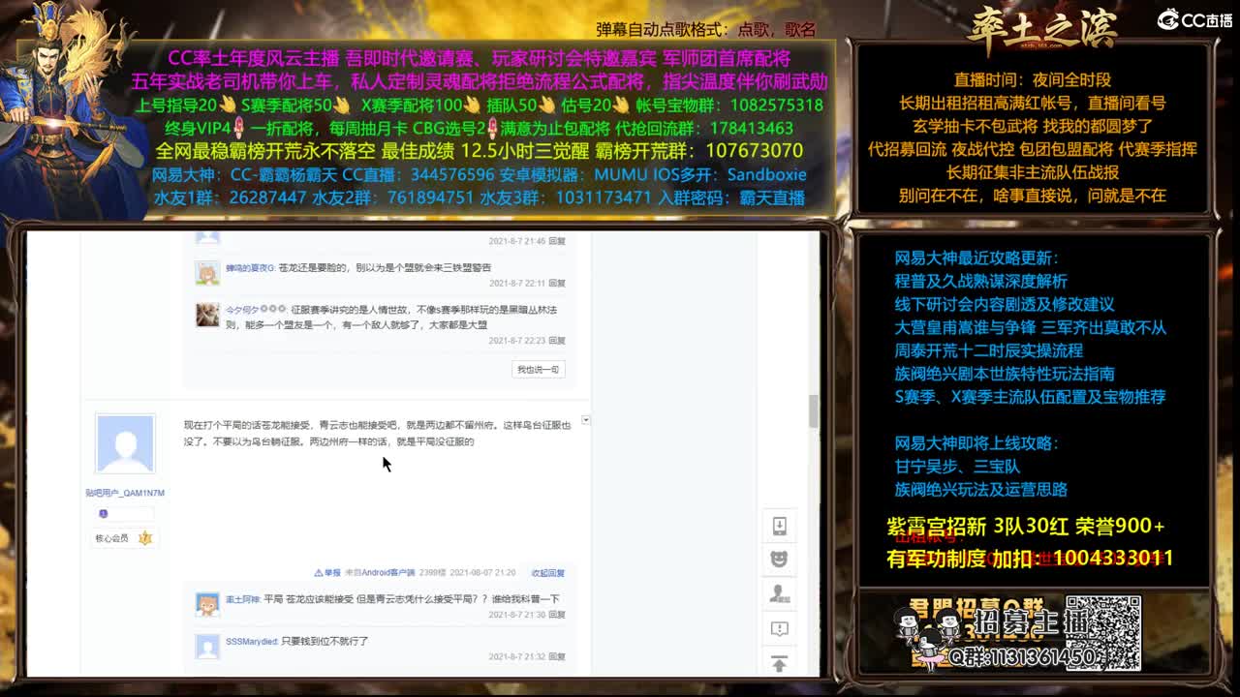The image size is (1240, 697).
Task: Click avatar of commenter 率土阿狸
Action: pyautogui.click(x=207, y=605)
